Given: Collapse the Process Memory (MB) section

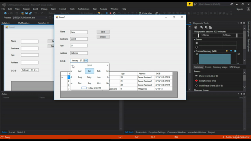Looking at the screenshot, I should [195, 51].
